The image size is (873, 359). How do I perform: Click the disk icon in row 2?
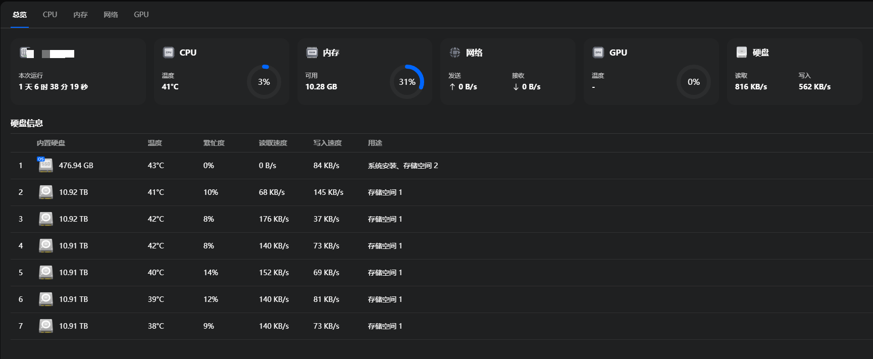(46, 192)
